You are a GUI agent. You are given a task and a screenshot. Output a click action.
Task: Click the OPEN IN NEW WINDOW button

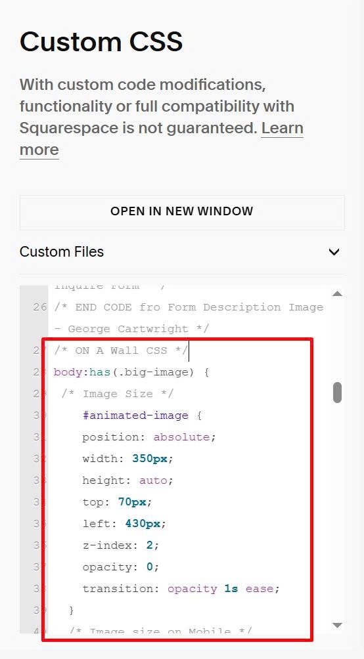click(182, 212)
